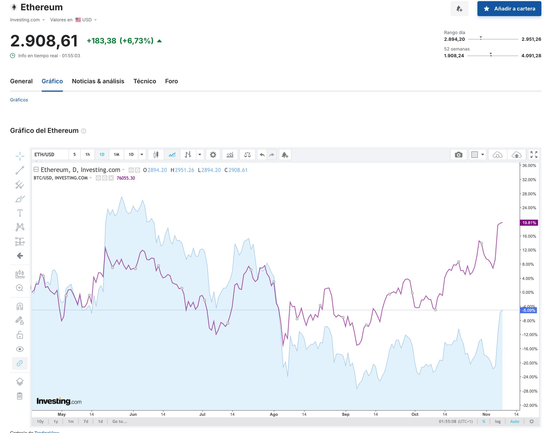This screenshot has height=433, width=547.
Task: Select the trend line drawing tool
Action: coord(20,170)
